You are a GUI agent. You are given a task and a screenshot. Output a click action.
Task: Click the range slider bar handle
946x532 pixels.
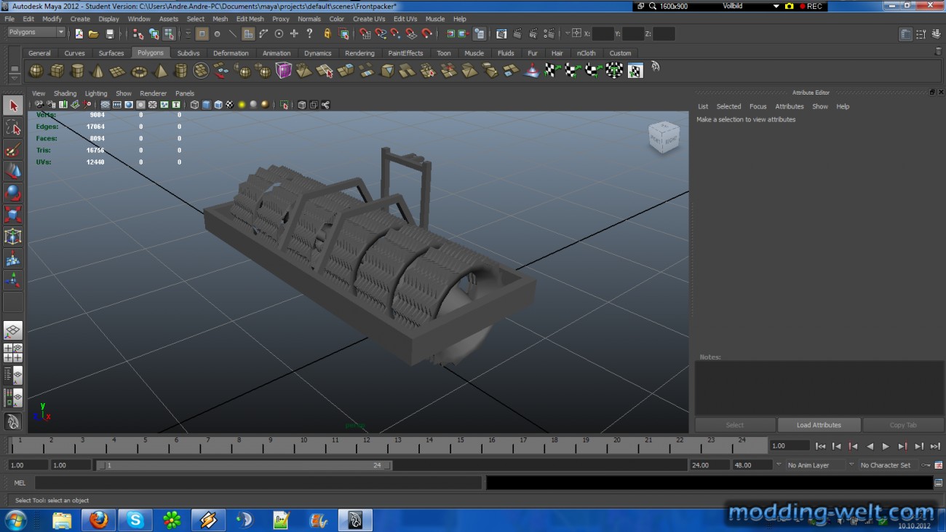245,465
